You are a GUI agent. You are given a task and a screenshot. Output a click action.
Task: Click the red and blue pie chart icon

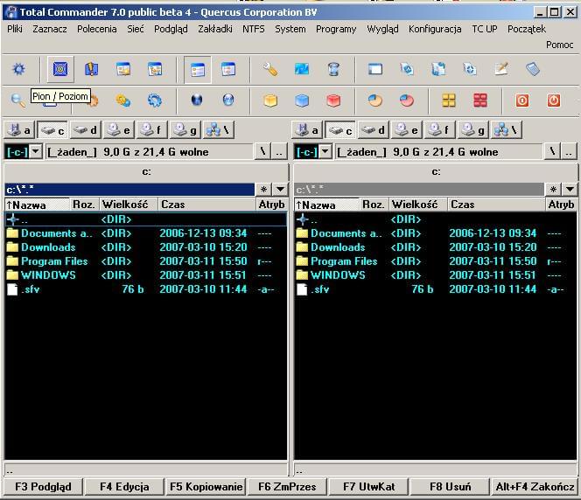click(x=407, y=101)
